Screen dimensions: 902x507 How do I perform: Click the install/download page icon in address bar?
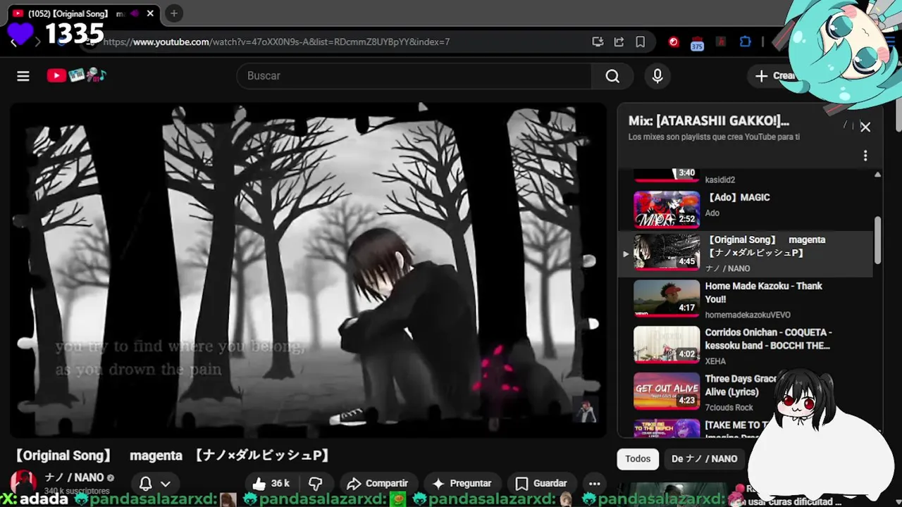click(598, 42)
